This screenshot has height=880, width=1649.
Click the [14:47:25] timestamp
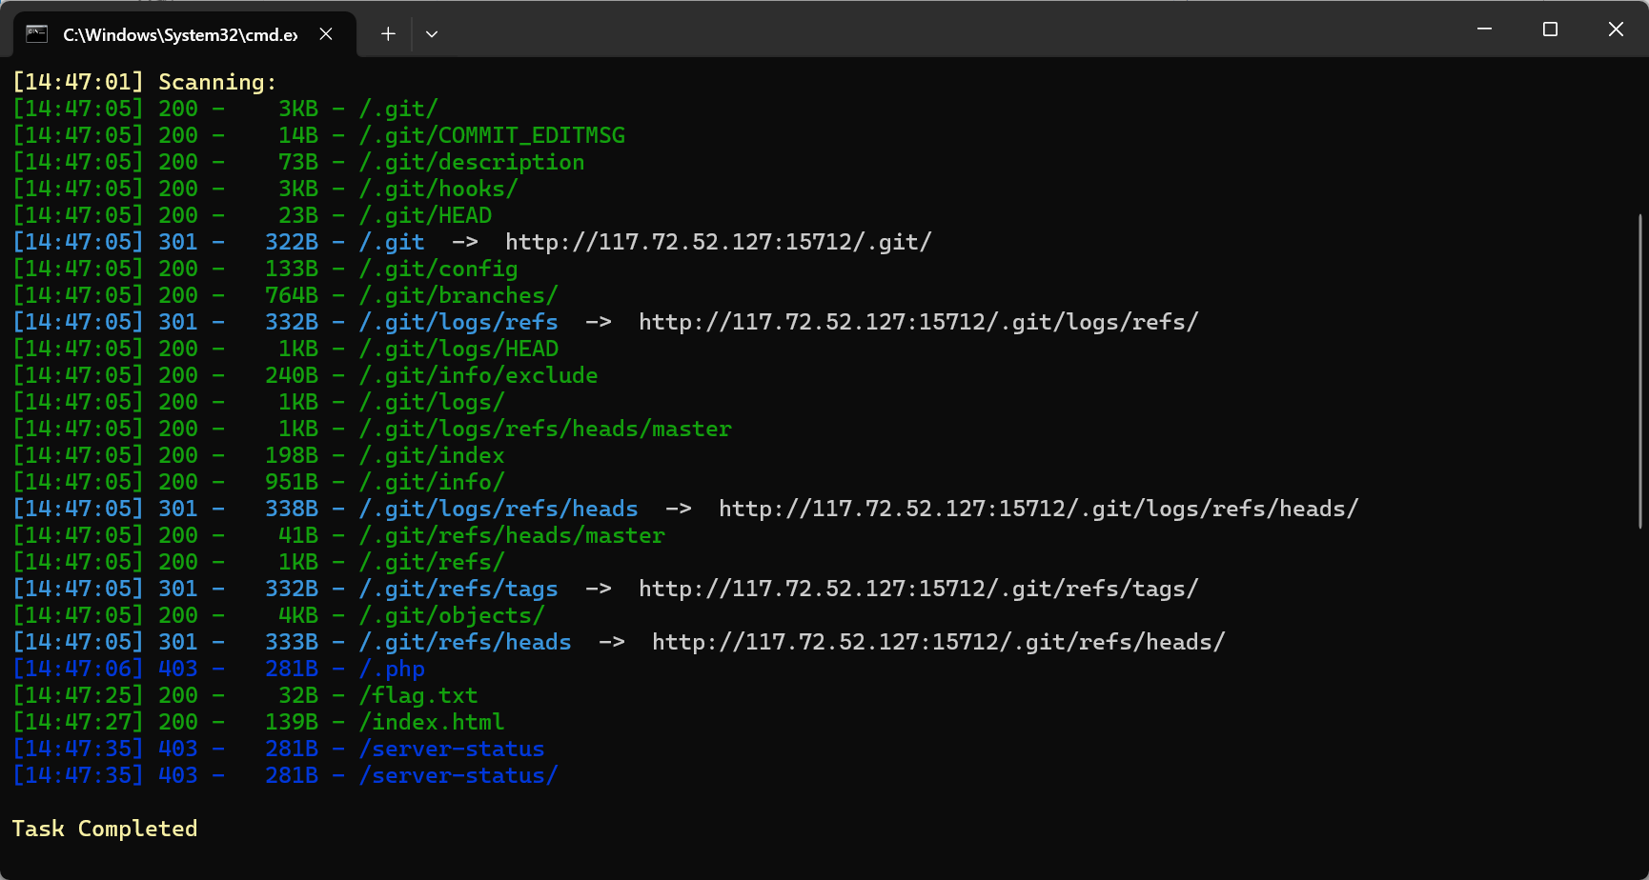78,695
